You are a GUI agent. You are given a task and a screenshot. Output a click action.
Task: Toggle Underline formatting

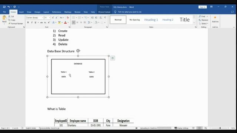tap(36, 23)
